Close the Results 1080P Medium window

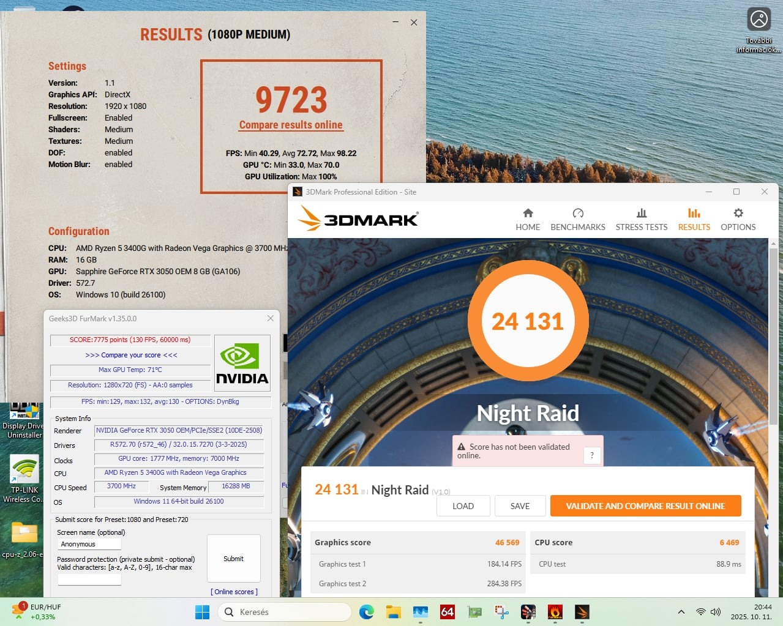[414, 22]
